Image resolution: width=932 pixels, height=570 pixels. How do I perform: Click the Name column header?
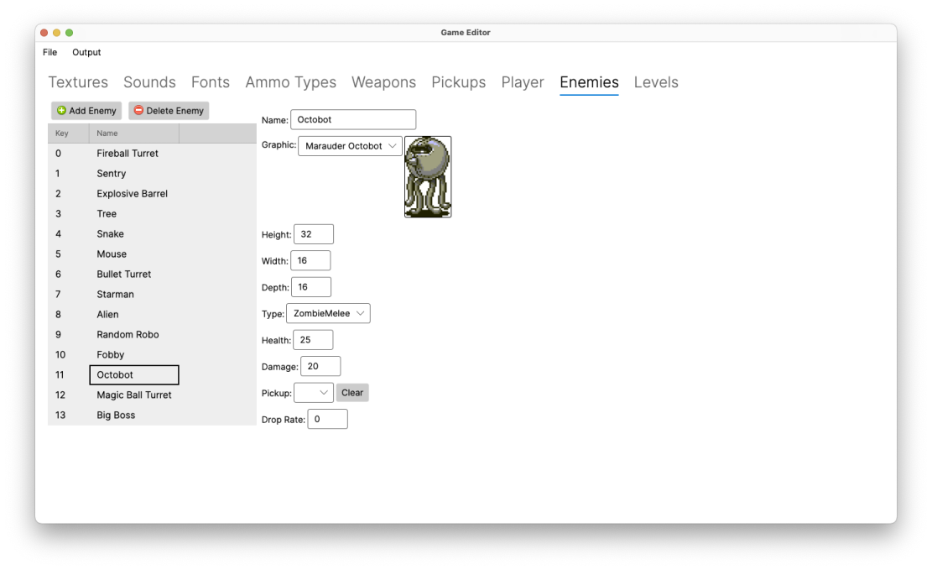pyautogui.click(x=134, y=133)
